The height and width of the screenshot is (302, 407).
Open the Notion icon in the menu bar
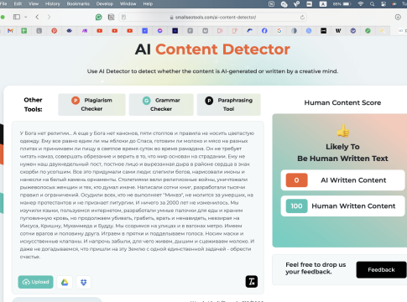[x=271, y=4]
